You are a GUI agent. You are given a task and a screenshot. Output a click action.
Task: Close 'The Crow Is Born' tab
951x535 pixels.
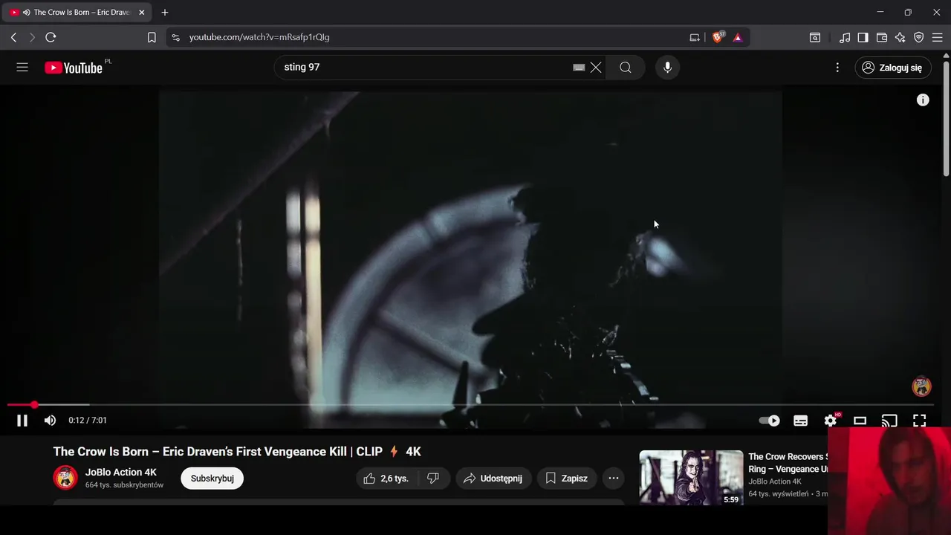(142, 13)
